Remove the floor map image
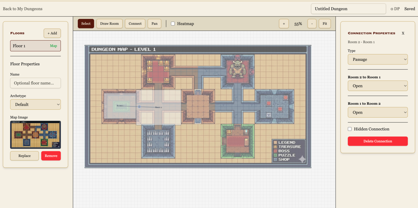The image size is (418, 208). [51, 156]
